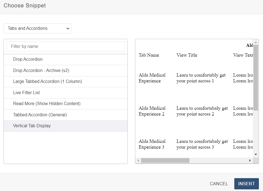Open the Tabs and Accordions category dropdown

[x=37, y=28]
